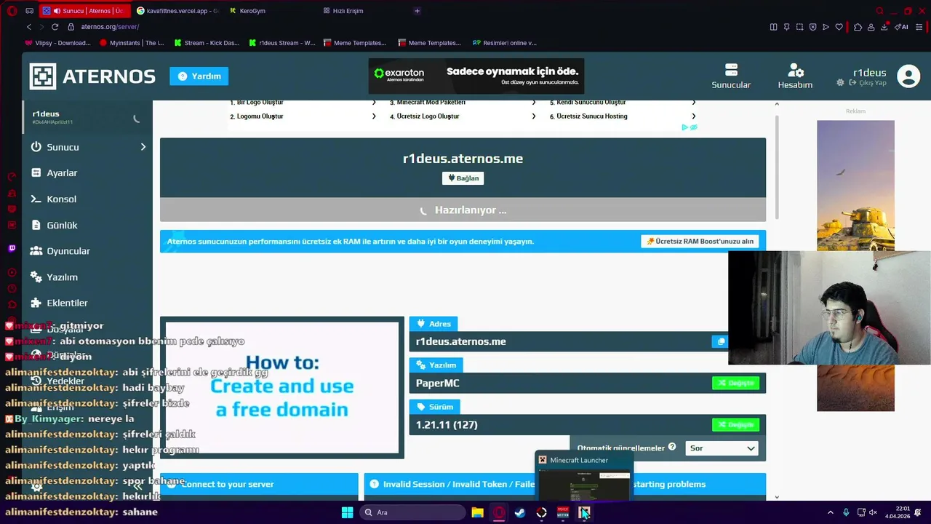The image size is (931, 524).
Task: Click r1deus profile avatar
Action: [908, 76]
